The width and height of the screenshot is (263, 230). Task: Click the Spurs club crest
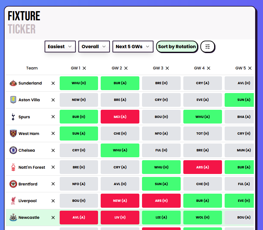click(x=13, y=117)
